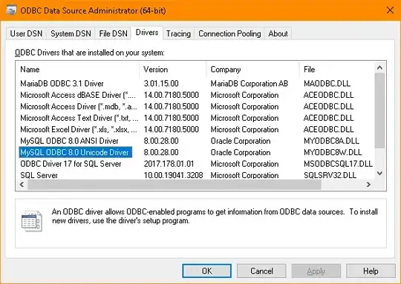The width and height of the screenshot is (401, 284).
Task: Click ACEODBC.DLL in the dBASE Driver row
Action: [329, 95]
